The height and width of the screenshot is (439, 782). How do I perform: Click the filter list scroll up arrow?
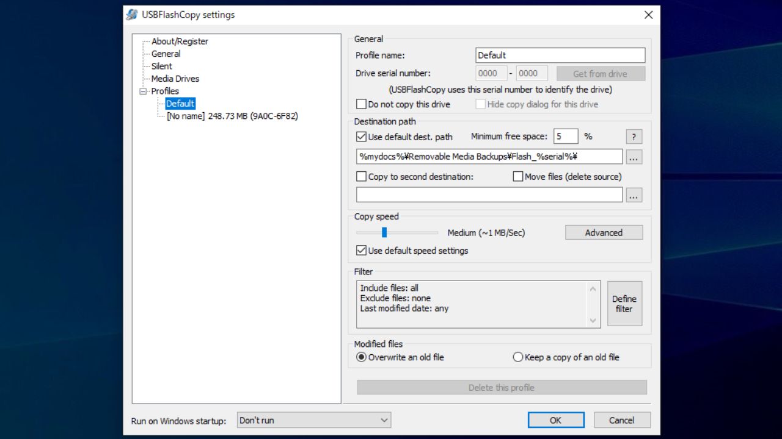pyautogui.click(x=593, y=288)
